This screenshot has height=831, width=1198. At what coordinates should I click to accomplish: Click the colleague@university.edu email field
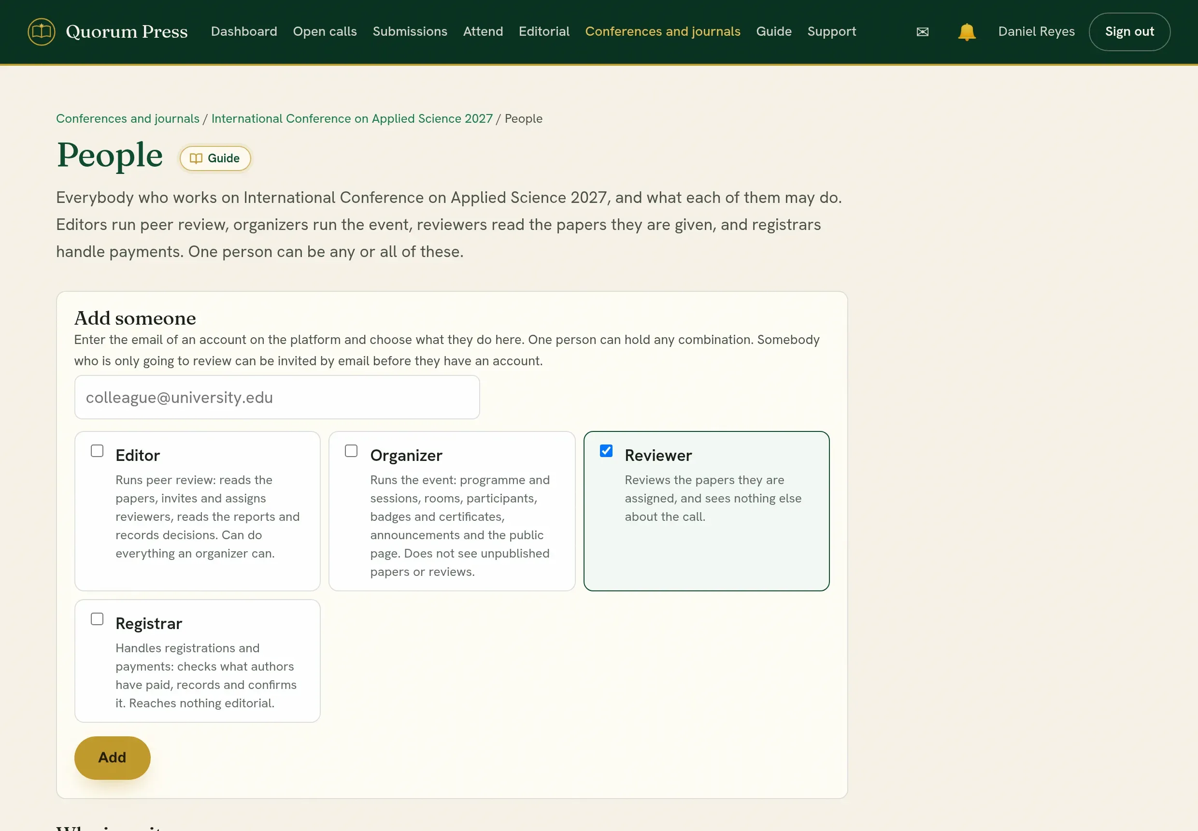(x=277, y=397)
